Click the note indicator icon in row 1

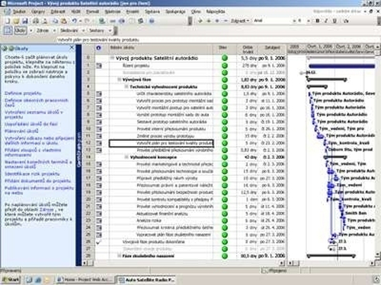[99, 65]
